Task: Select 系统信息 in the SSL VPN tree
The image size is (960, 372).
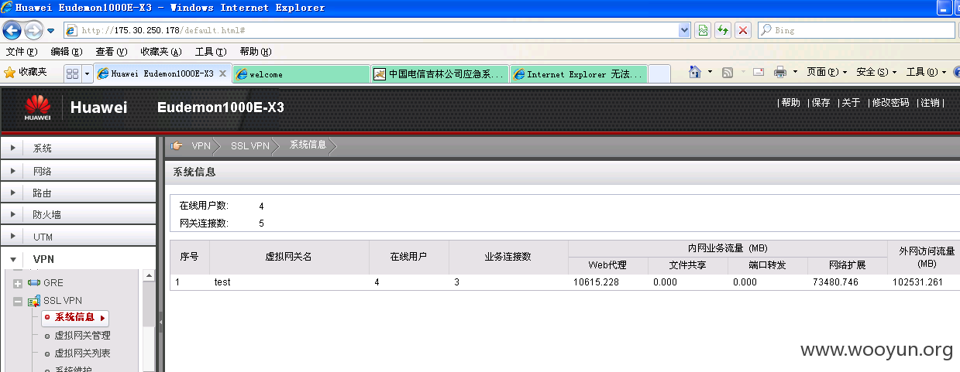Action: point(75,318)
